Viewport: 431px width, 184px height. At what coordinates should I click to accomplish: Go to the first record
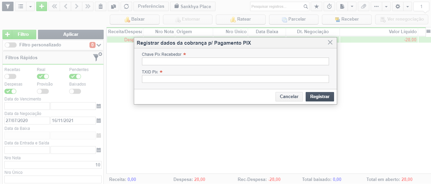54,6
